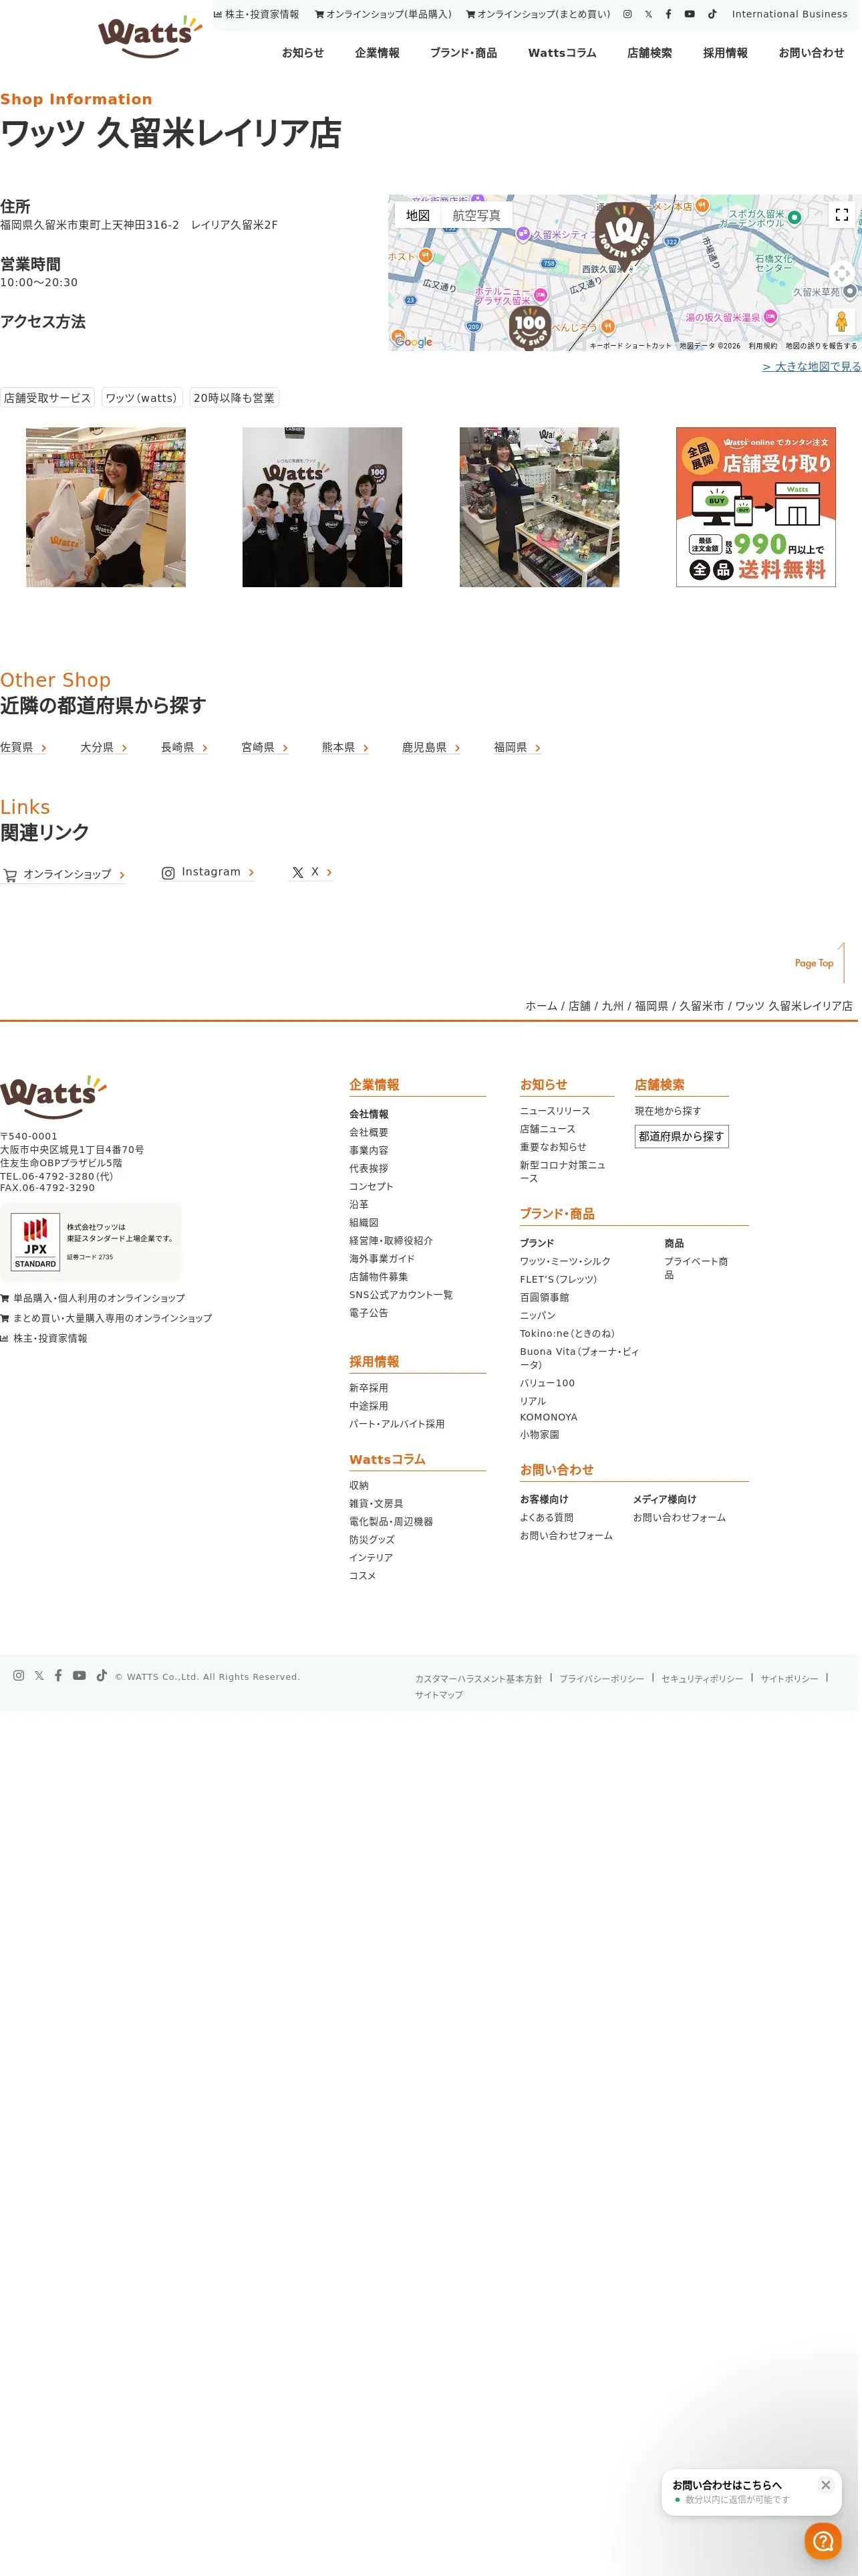Open Wattsコラム nav menu
862x2576 pixels.
(x=563, y=53)
